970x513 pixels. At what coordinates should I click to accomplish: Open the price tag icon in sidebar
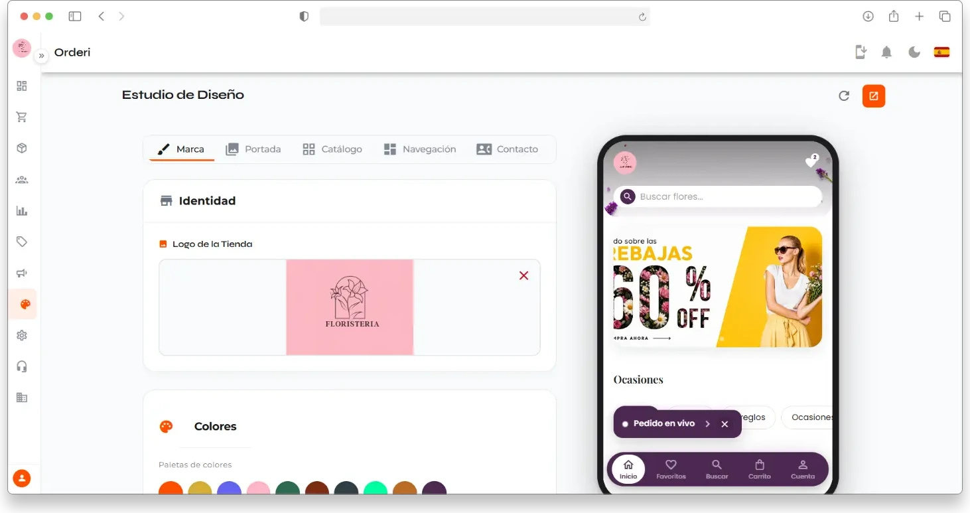22,242
